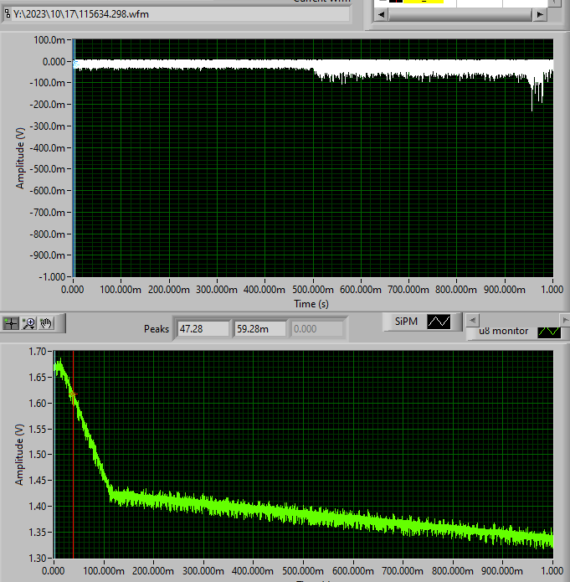Click the upper graph 100.0m axis maximum

[x=49, y=40]
